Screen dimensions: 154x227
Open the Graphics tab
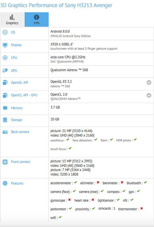(x=12, y=19)
